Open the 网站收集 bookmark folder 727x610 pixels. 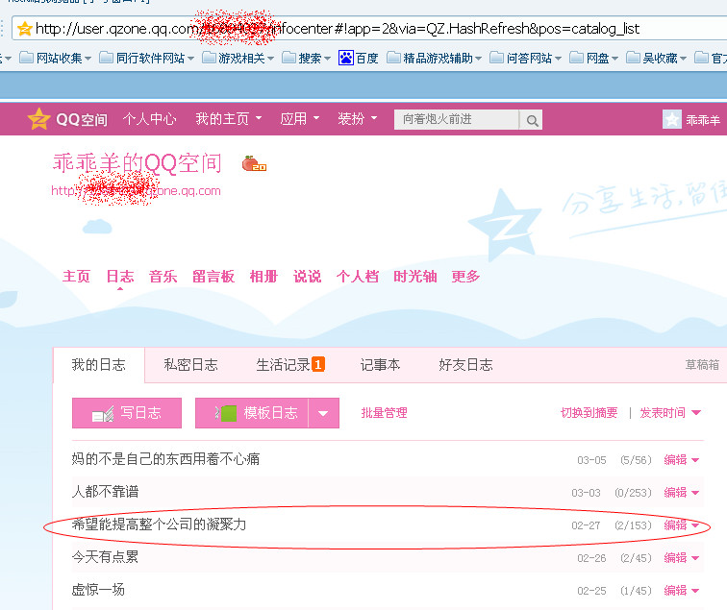click(x=55, y=59)
